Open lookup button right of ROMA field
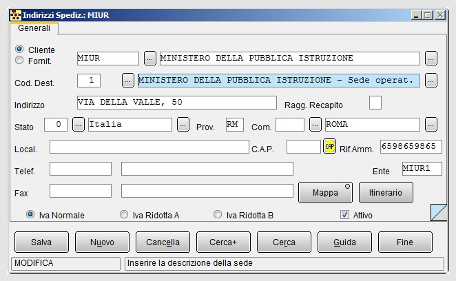 click(x=431, y=125)
